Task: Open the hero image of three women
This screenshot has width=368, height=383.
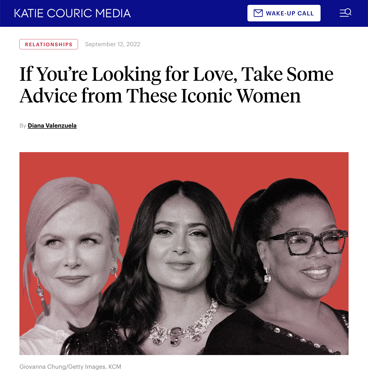Action: point(184,253)
